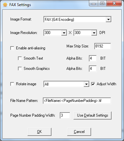This screenshot has width=124, height=141.
Task: Click the orange FAX Settings app icon
Action: (x=5, y=5)
